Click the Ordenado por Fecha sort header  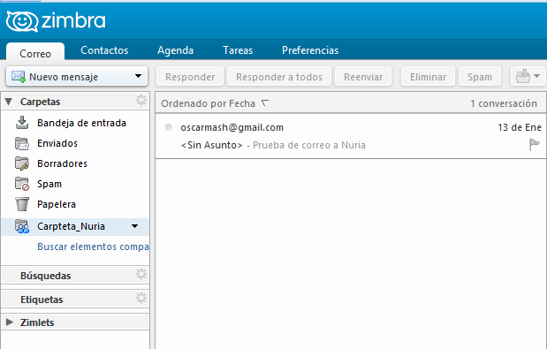[x=208, y=103]
